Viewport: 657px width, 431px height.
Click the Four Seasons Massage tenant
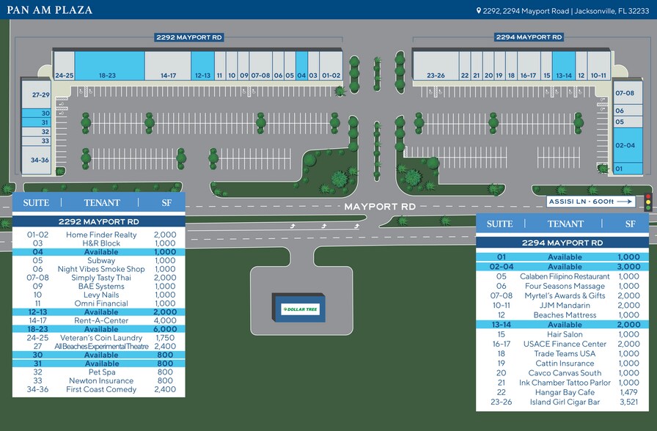coord(565,286)
